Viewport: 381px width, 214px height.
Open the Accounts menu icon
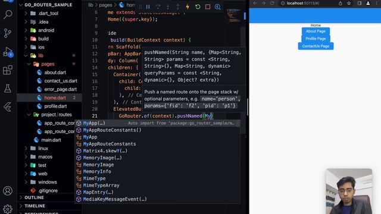tap(8, 191)
